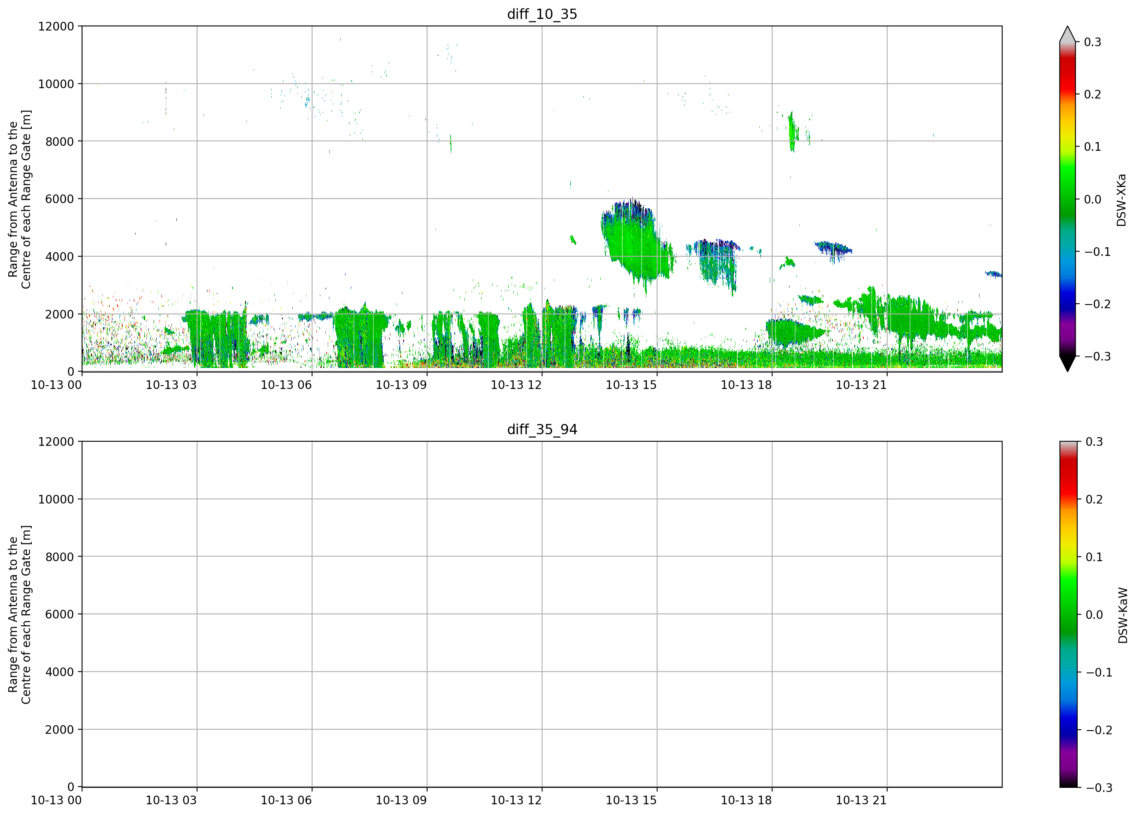Click the 0.0 tick on DSW-XKa colorbar
The height and width of the screenshot is (815, 1137).
click(1093, 199)
